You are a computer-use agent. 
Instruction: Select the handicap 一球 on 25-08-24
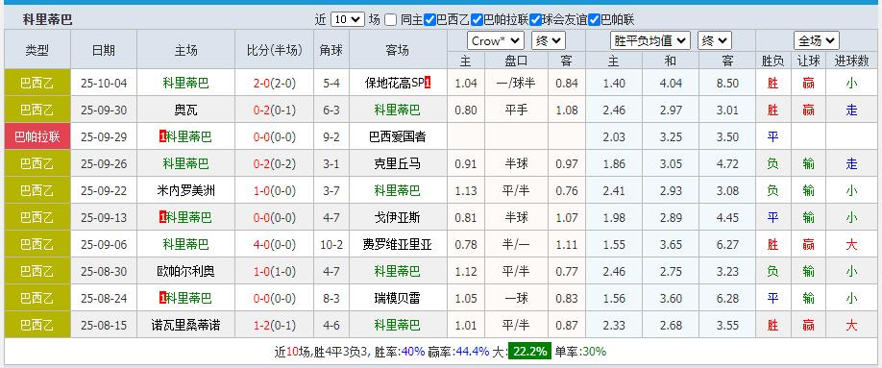(515, 298)
